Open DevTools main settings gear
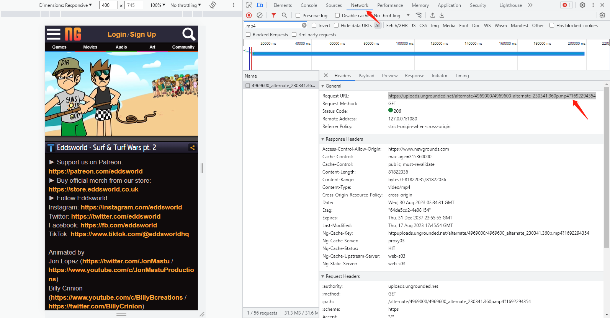 tap(582, 5)
